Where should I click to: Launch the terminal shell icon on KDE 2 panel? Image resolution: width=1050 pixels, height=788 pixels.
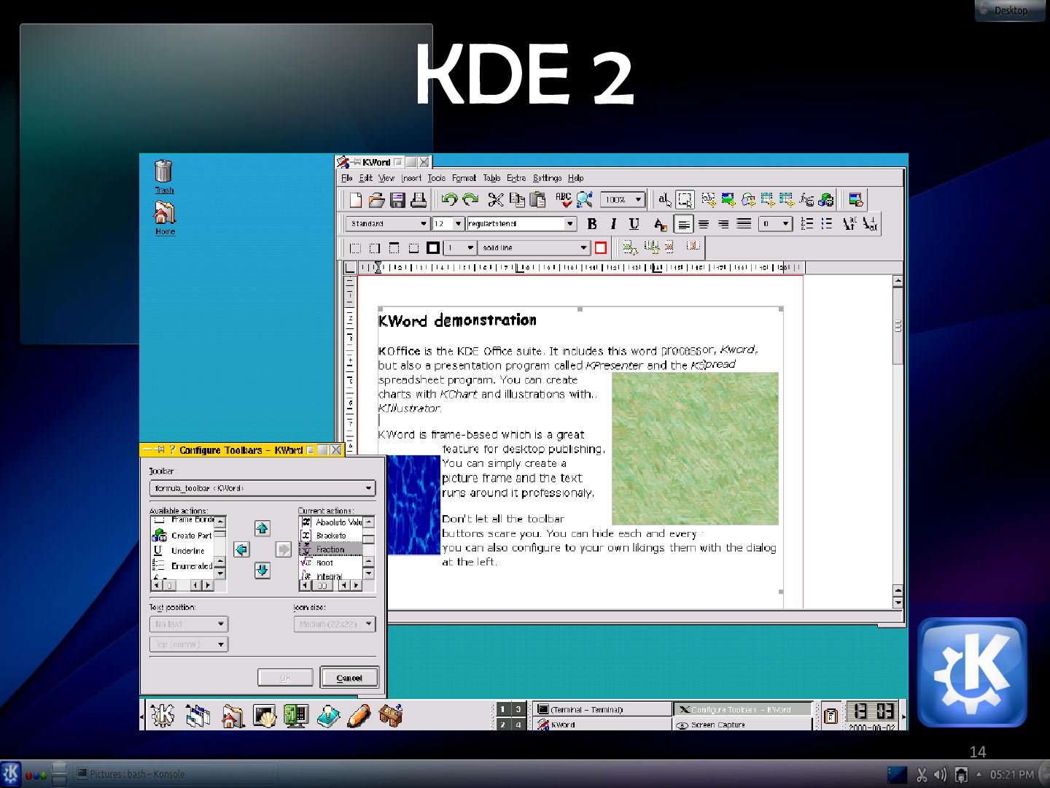[265, 715]
